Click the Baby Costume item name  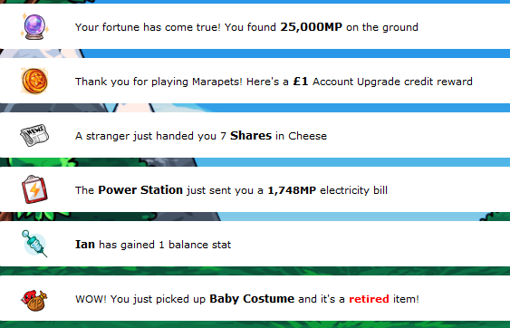(x=252, y=299)
